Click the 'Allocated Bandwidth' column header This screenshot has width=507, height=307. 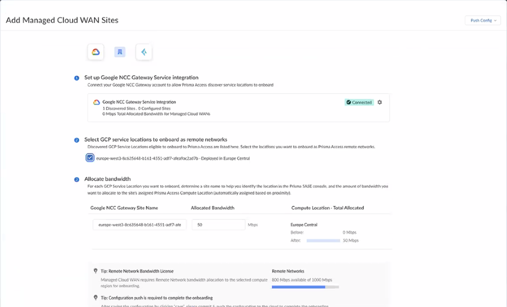tap(212, 208)
